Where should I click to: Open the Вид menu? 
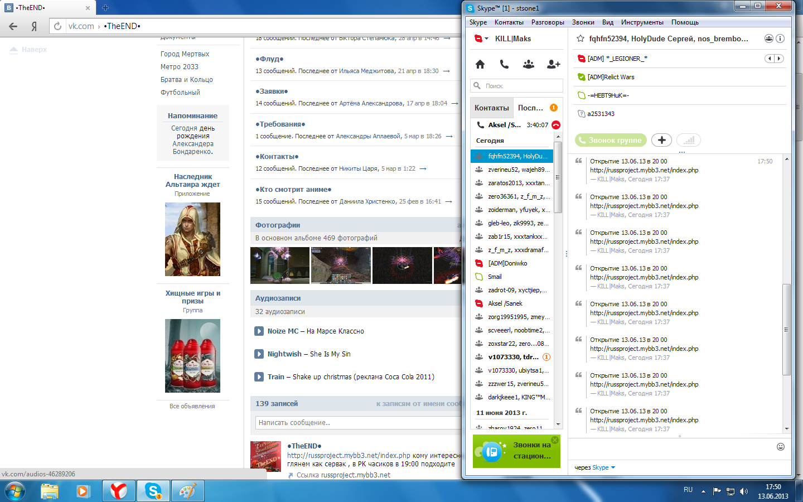(608, 22)
